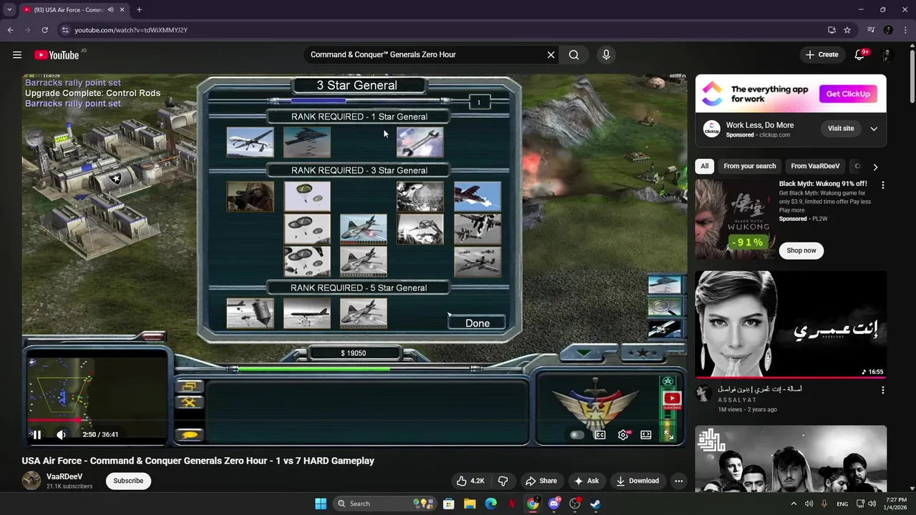Toggle microphone icon in system tray
916x515 pixels.
coord(824,504)
